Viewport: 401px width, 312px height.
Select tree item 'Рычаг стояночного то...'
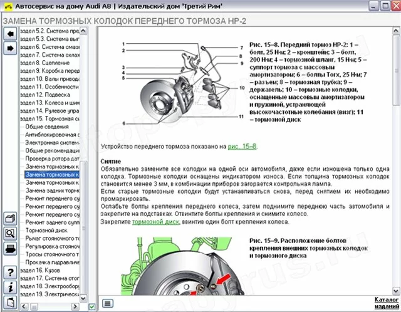point(52,238)
